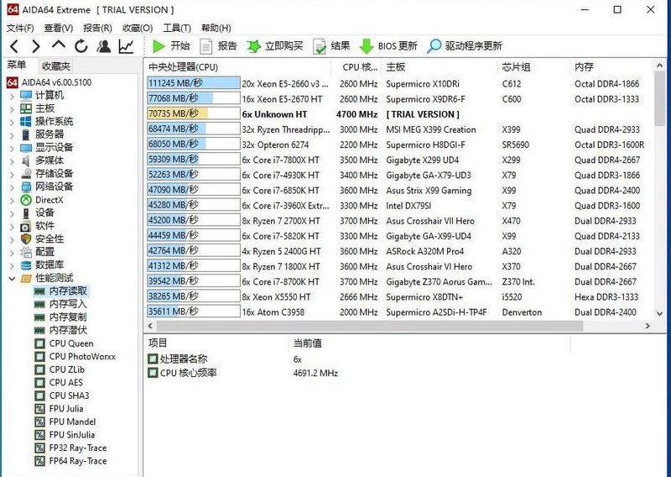Screen dimensions: 671x477
Task: Go up one level with Up arrow
Action: point(59,45)
